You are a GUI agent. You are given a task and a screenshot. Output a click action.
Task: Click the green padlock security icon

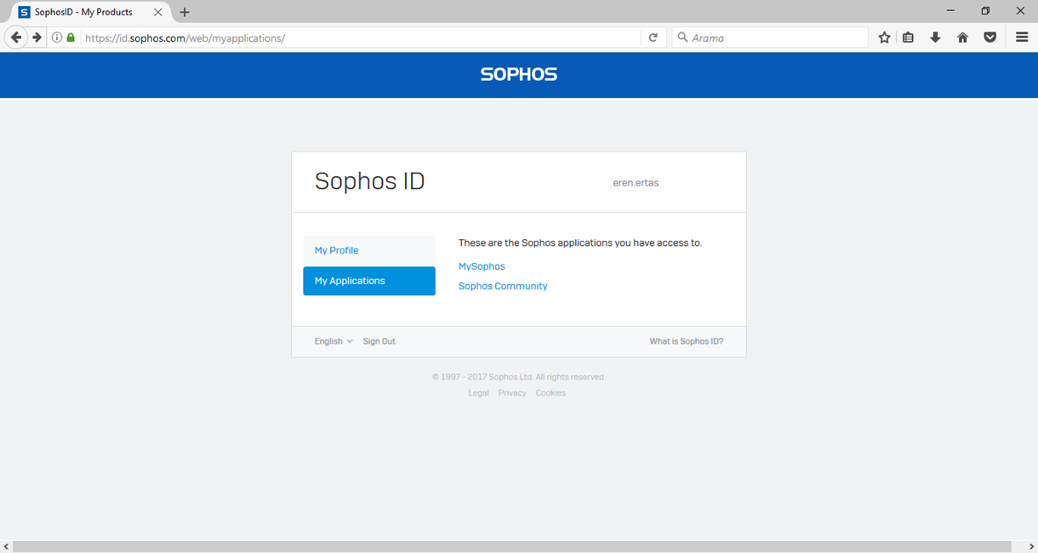tap(71, 37)
